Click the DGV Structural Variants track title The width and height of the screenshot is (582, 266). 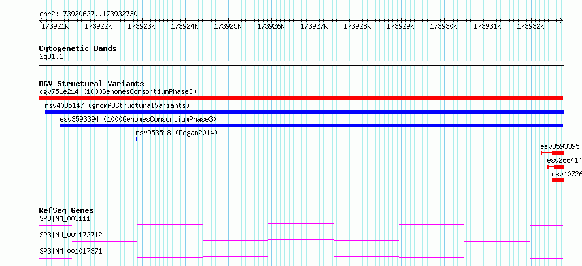[92, 84]
